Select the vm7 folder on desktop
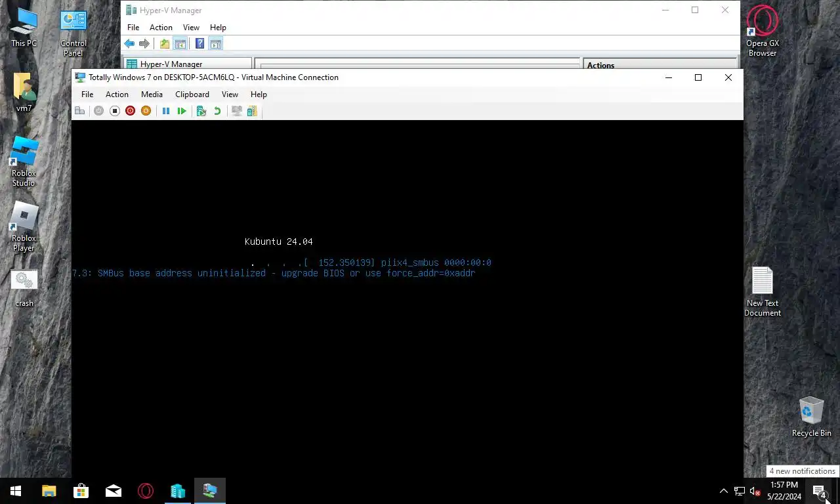Image resolution: width=840 pixels, height=504 pixels. 24,93
